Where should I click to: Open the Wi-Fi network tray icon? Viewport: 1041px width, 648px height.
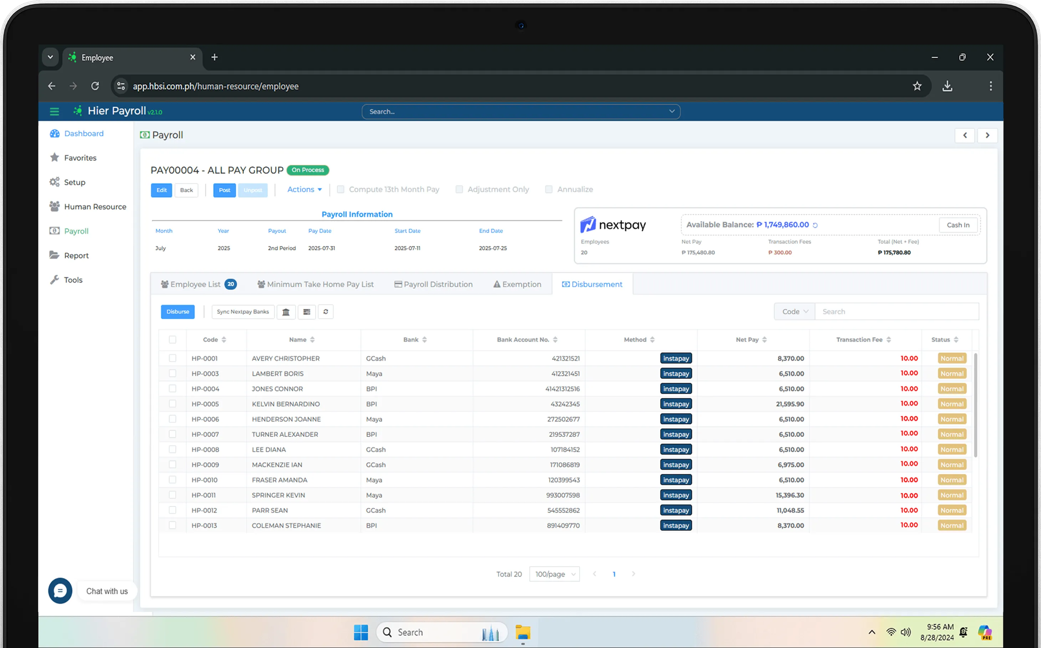click(891, 632)
